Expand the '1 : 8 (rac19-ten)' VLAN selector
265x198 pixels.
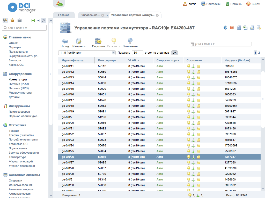pos(113,53)
